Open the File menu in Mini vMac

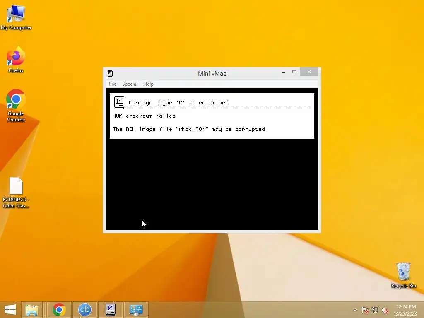(x=113, y=84)
